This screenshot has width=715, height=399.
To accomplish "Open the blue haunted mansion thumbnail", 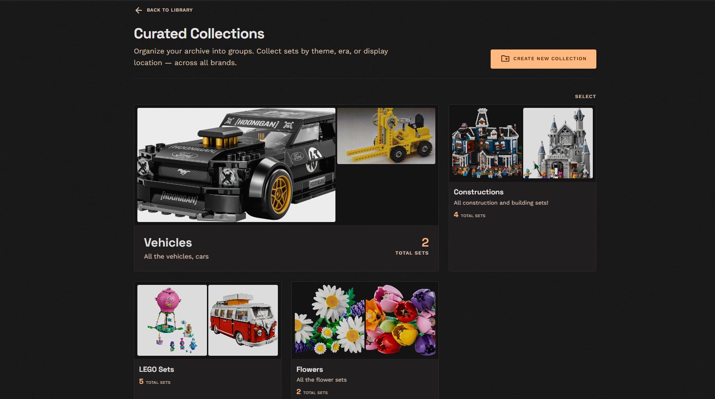I will (487, 143).
